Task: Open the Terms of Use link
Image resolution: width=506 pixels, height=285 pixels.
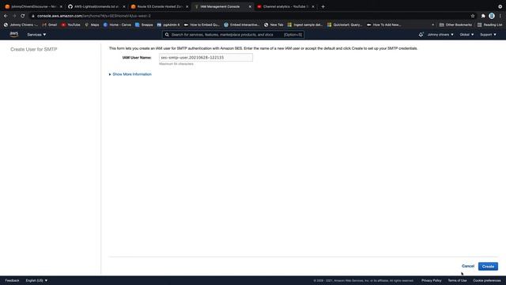Action: click(457, 280)
